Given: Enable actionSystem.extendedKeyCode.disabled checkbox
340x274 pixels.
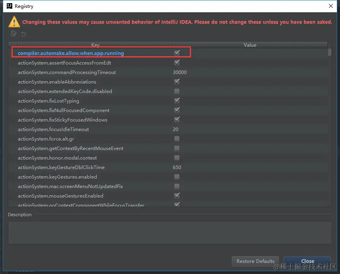Looking at the screenshot, I should (x=177, y=91).
